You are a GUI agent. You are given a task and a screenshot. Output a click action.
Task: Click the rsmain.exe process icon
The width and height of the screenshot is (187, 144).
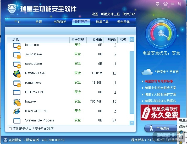click(x=17, y=83)
